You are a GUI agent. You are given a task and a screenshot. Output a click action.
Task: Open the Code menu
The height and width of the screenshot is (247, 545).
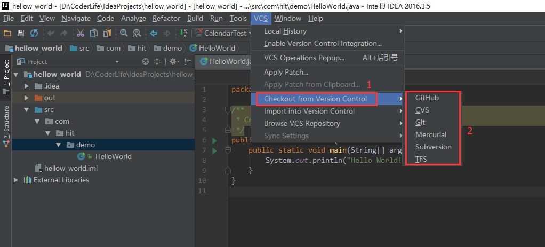[105, 19]
